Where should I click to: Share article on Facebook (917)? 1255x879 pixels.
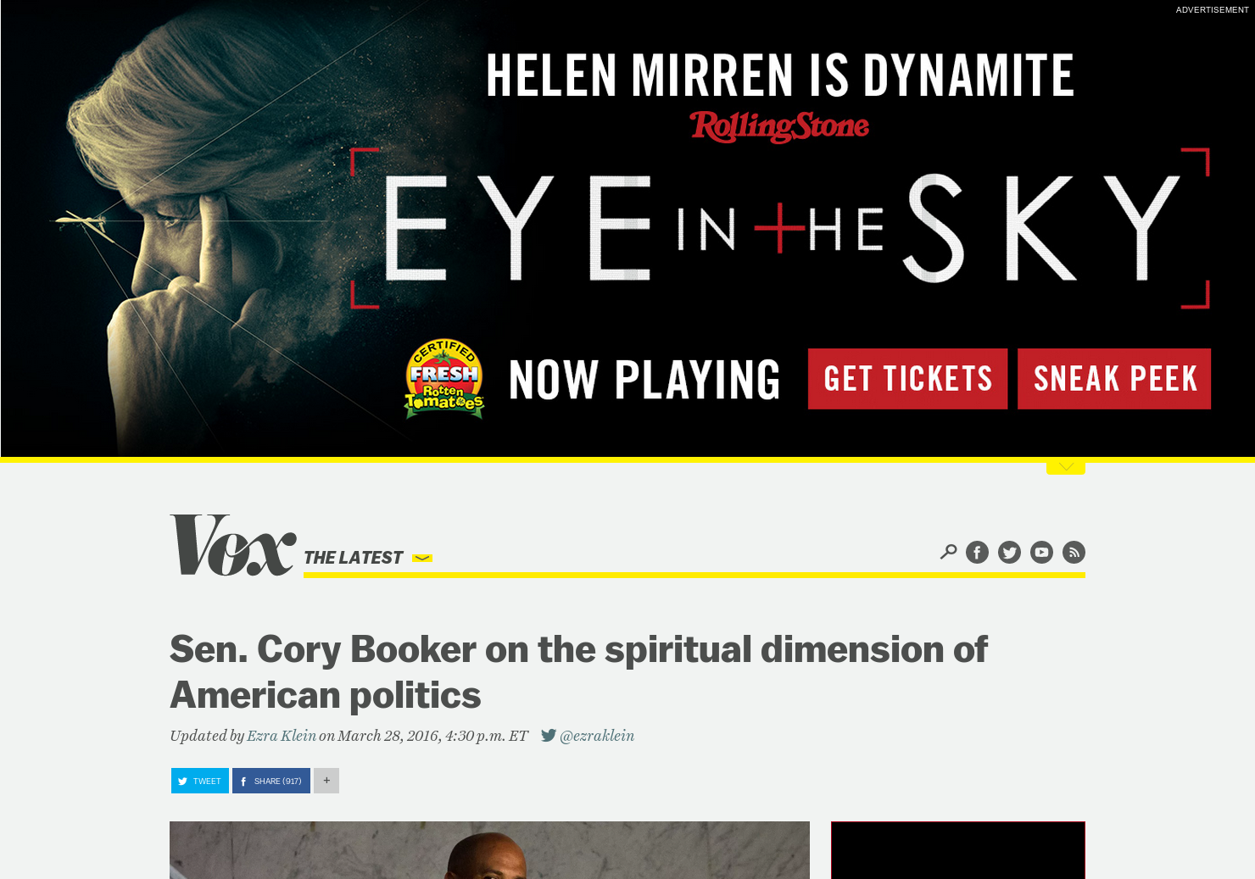pyautogui.click(x=271, y=781)
